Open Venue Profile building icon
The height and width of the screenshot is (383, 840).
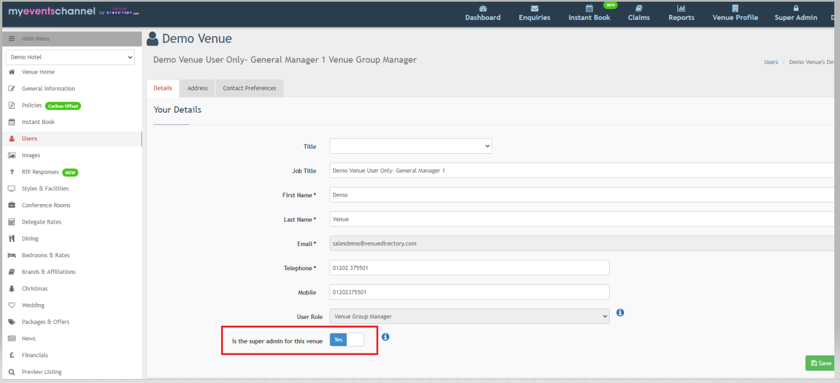click(735, 9)
